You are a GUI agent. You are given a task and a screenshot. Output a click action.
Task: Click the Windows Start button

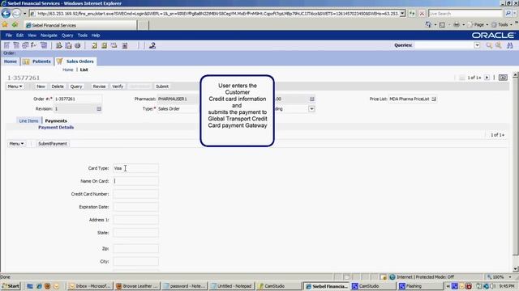point(11,286)
